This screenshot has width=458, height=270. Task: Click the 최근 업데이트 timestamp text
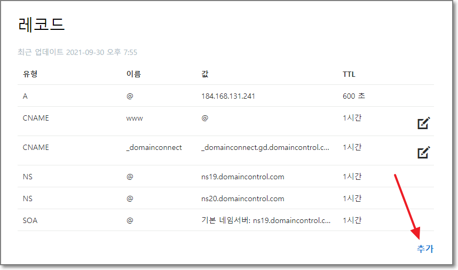[77, 52]
